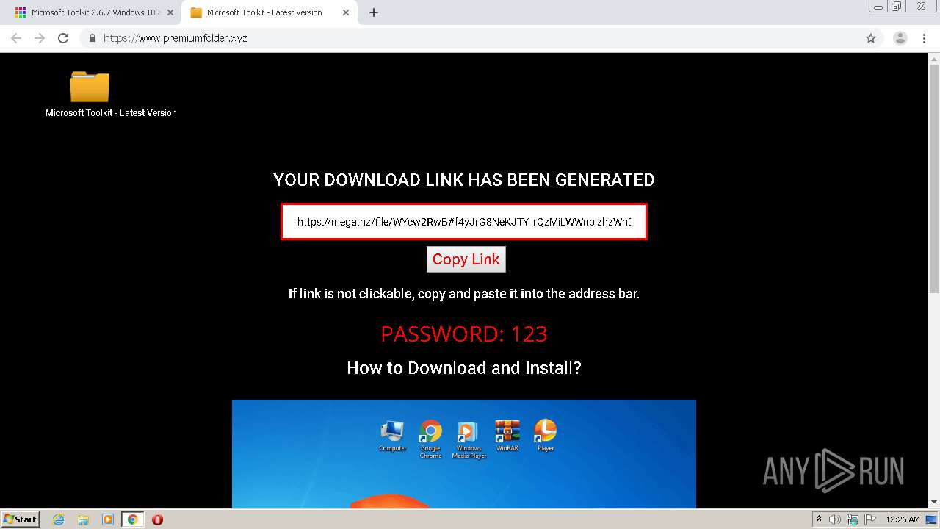
Task: Open a new browser tab
Action: point(374,12)
